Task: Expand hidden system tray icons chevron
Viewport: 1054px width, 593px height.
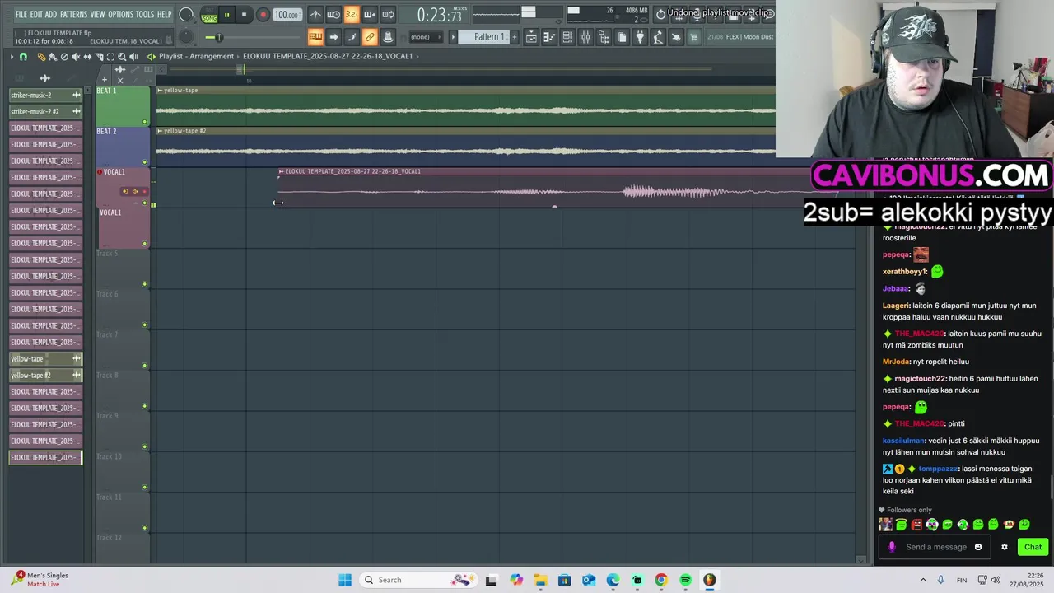Action: pyautogui.click(x=922, y=580)
